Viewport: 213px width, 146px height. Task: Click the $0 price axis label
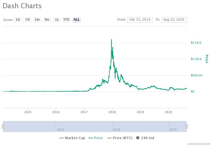click(192, 92)
